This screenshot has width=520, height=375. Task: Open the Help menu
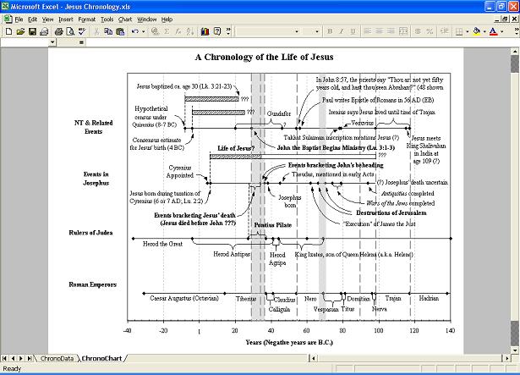click(x=167, y=19)
